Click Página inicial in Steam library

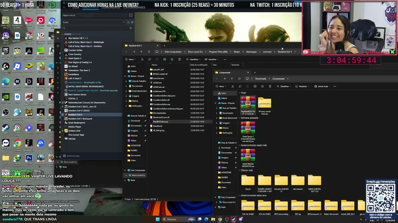(69, 15)
